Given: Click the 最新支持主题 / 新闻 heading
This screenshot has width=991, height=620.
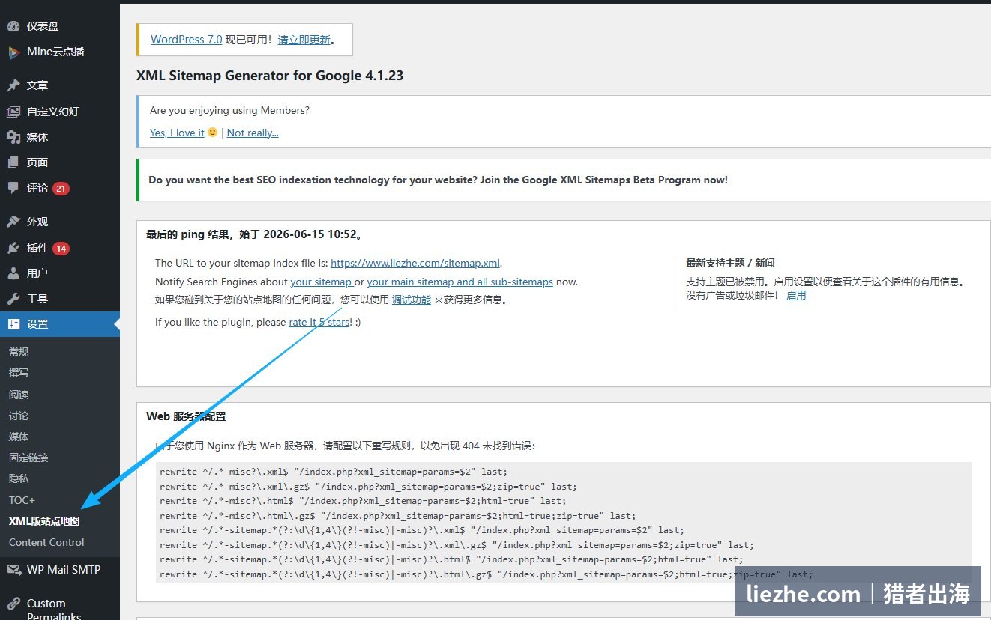Looking at the screenshot, I should [x=730, y=263].
